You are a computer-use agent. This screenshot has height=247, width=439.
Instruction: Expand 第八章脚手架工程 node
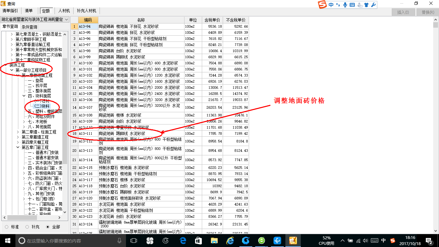(12, 39)
